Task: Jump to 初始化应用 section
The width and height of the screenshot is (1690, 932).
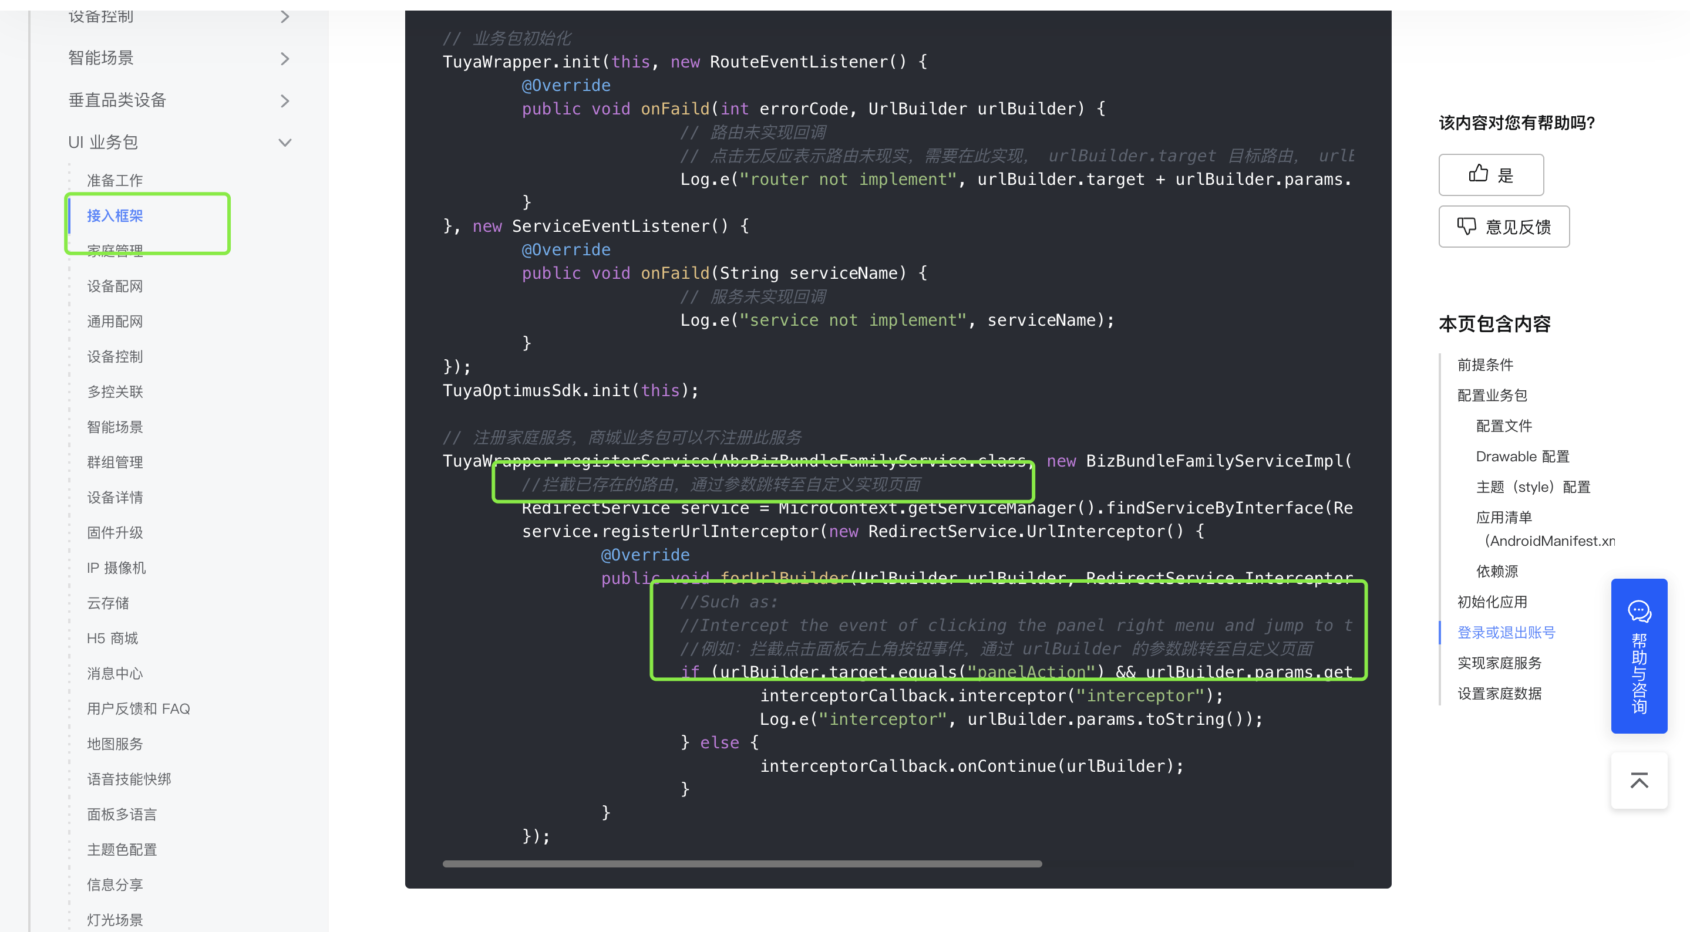Action: 1492,602
